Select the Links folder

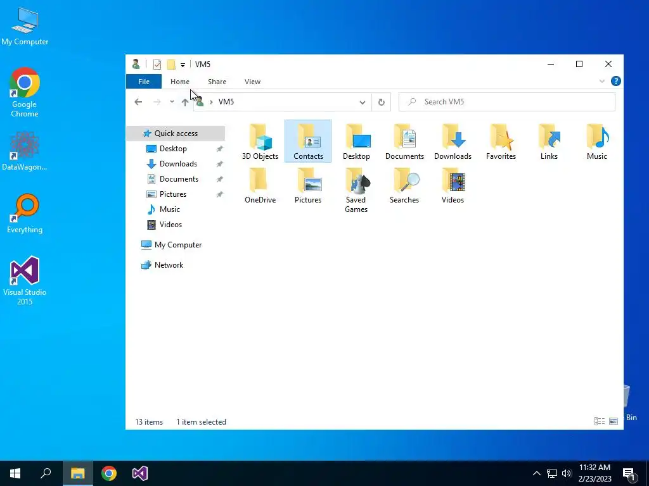(x=549, y=141)
